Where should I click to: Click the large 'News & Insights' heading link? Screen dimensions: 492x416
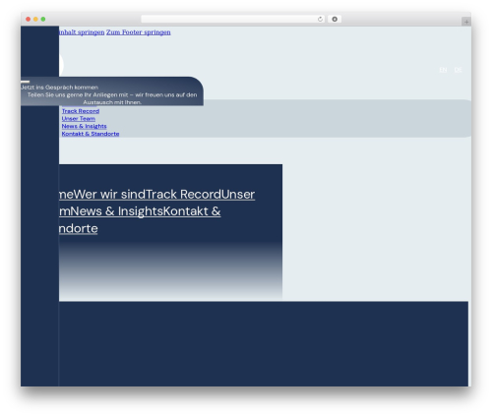116,211
